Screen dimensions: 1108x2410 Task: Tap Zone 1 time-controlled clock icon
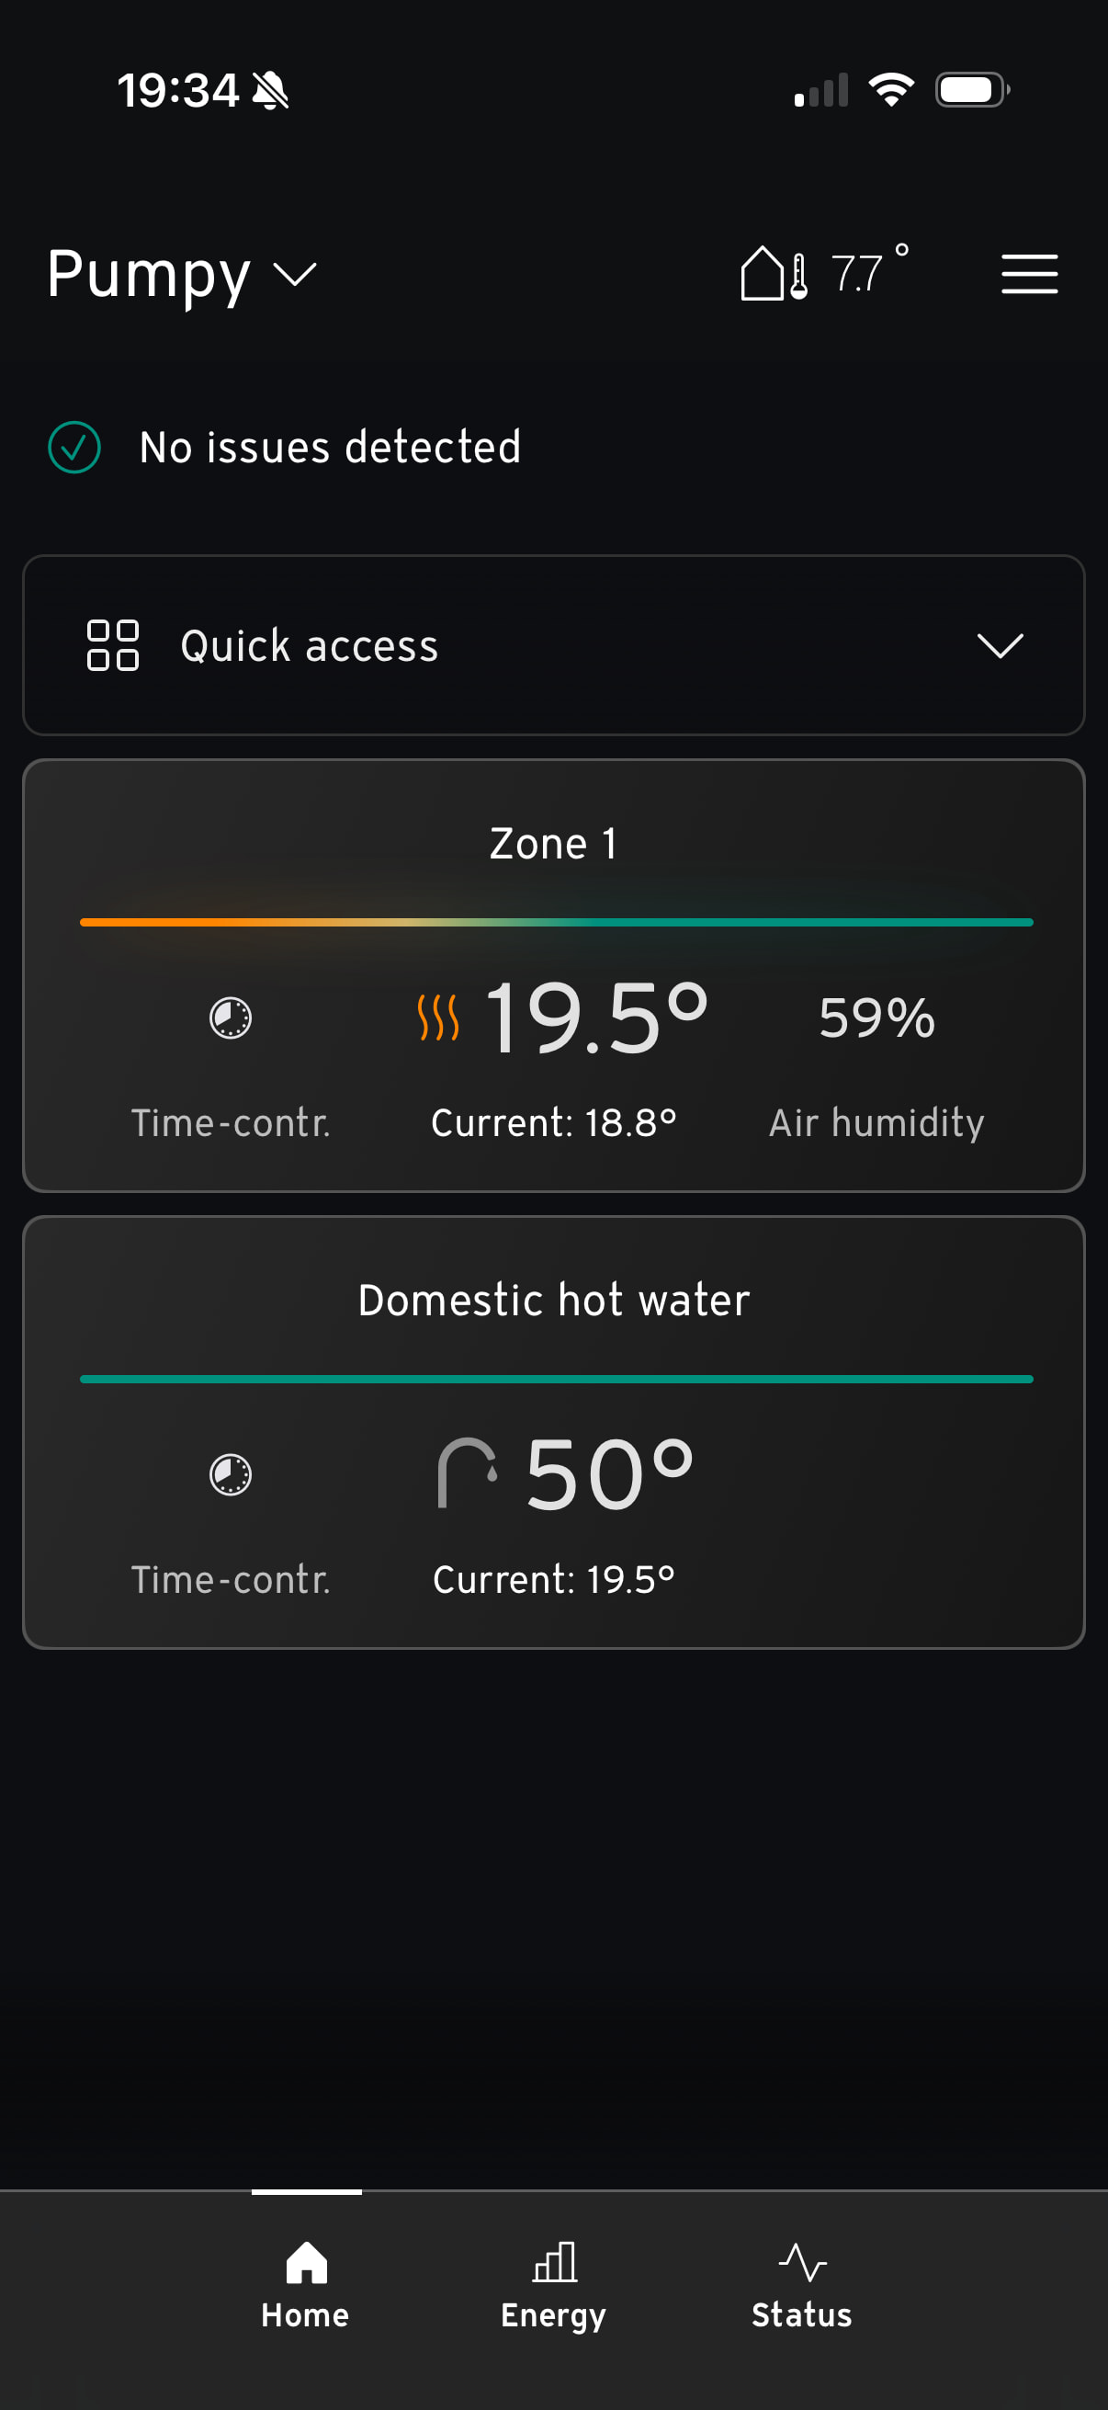(x=230, y=1017)
